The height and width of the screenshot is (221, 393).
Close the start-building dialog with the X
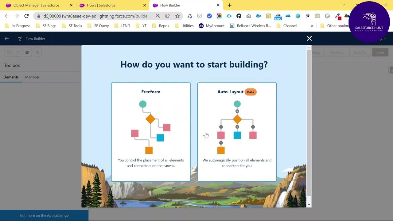(309, 38)
